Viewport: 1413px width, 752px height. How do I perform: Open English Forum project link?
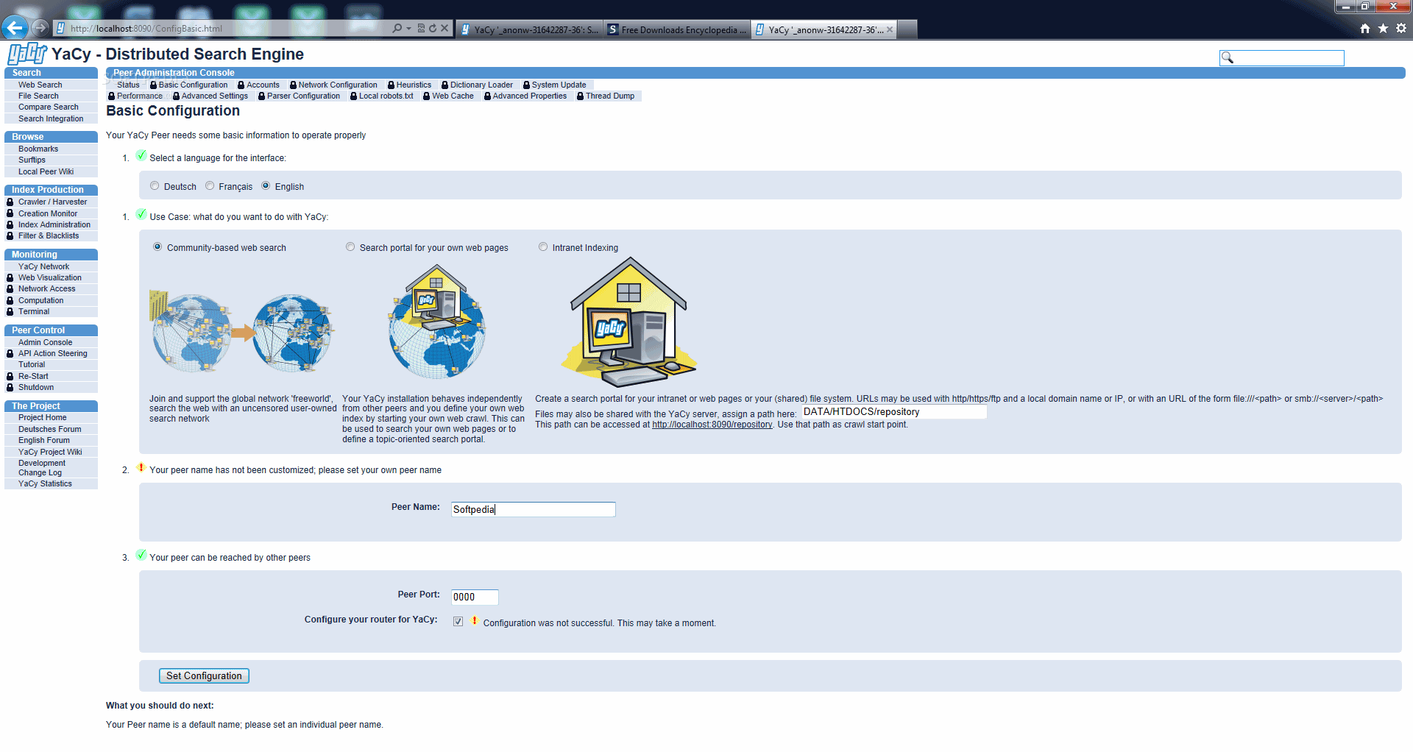[44, 440]
